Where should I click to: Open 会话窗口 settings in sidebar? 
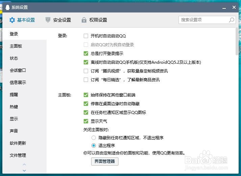click(25, 70)
